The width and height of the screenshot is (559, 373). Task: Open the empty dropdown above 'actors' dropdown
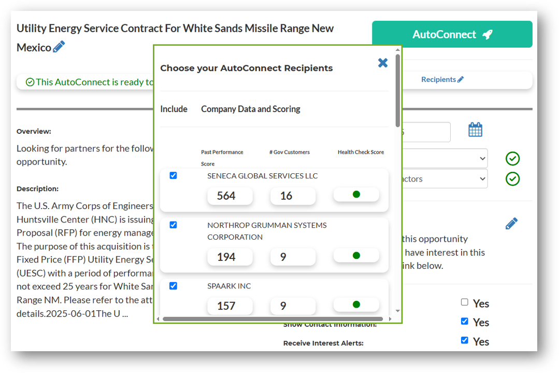(445, 158)
